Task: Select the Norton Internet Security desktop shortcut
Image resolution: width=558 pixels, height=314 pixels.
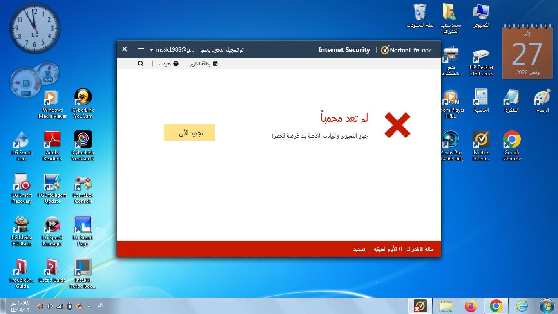Action: [481, 146]
